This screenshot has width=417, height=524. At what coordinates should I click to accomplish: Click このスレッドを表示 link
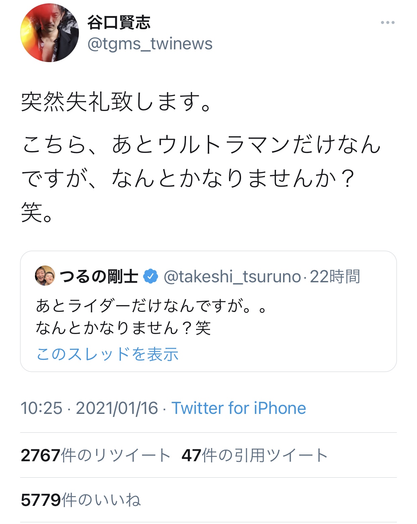click(x=107, y=354)
